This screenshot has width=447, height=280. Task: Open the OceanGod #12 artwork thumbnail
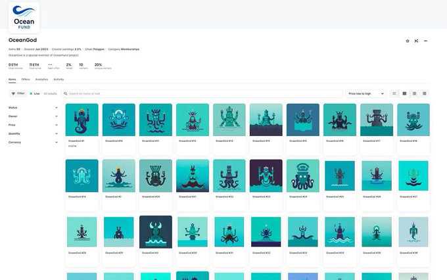[x=193, y=120]
